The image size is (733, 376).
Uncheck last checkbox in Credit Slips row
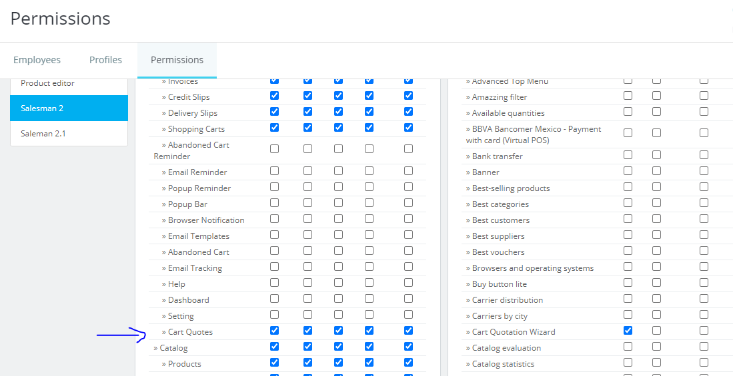tap(408, 96)
